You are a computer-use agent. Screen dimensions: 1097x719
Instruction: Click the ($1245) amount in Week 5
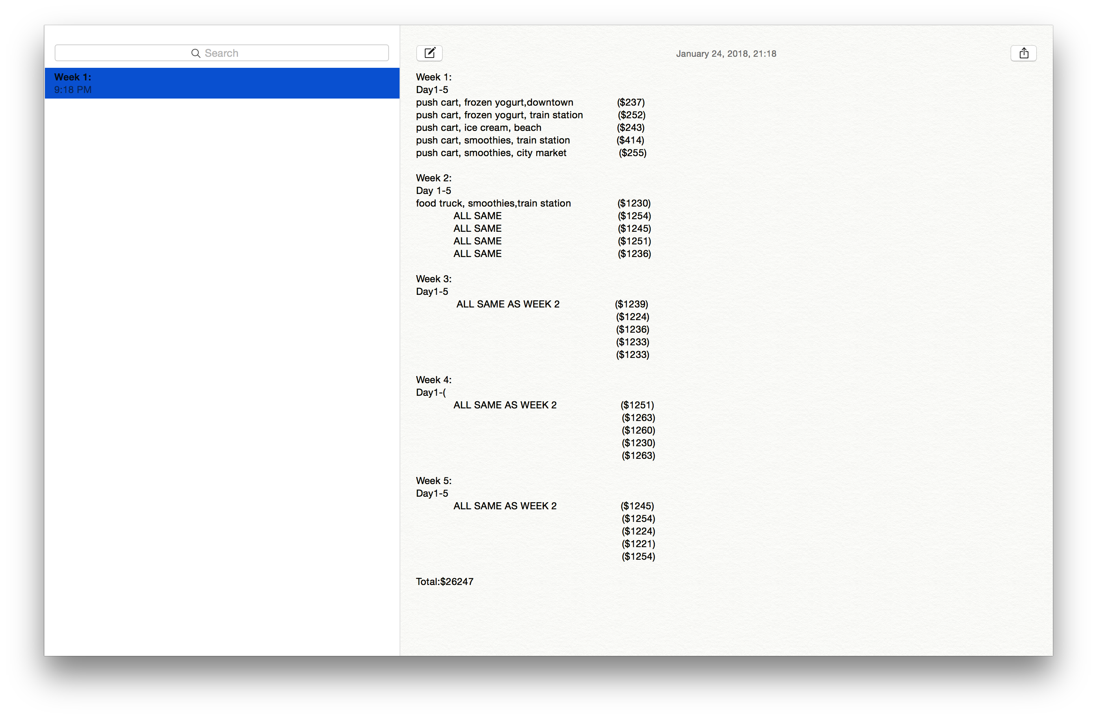coord(637,506)
